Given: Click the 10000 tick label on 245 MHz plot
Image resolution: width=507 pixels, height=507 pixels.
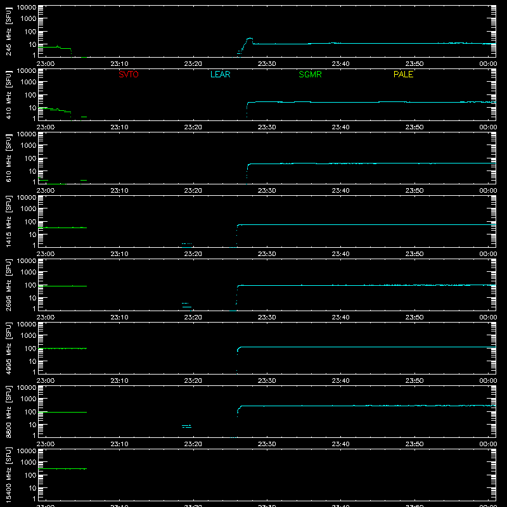Looking at the screenshot, I should coord(27,7).
